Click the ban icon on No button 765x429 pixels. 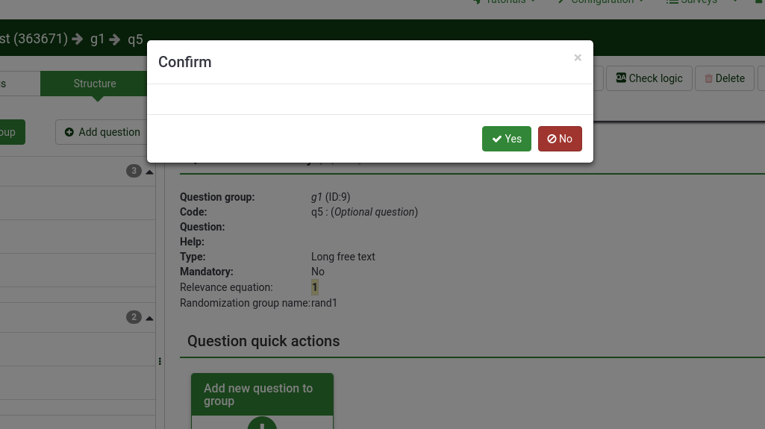click(x=552, y=139)
